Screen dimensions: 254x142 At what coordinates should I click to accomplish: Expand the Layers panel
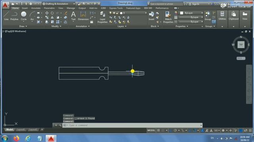122,26
